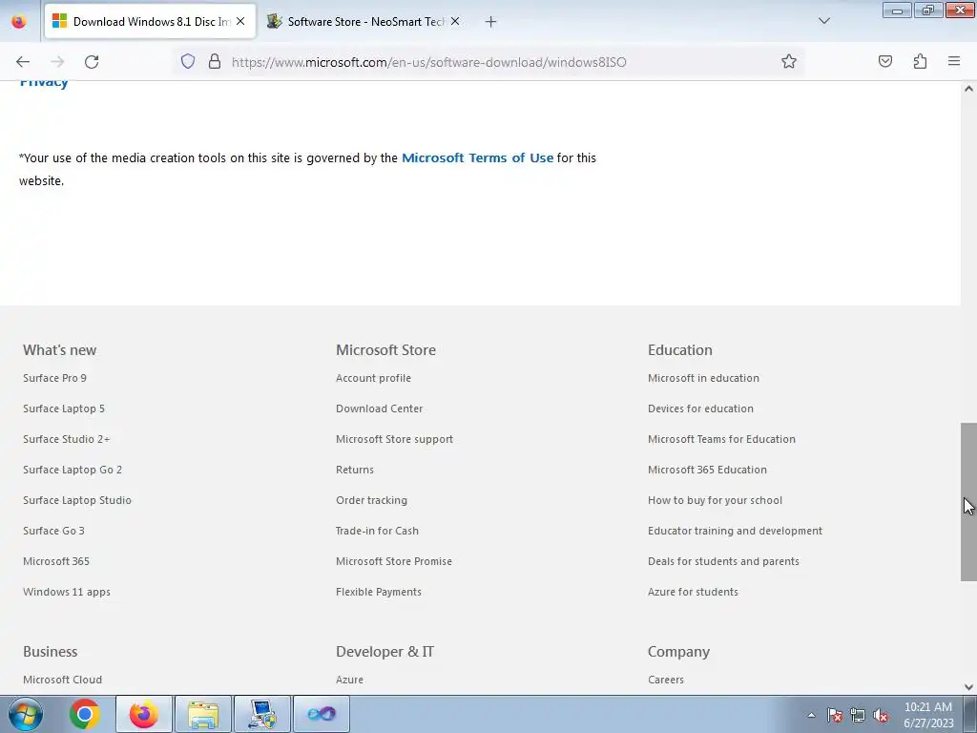Click the scrollbar up arrow
Screen dimensions: 977x733
tap(968, 89)
